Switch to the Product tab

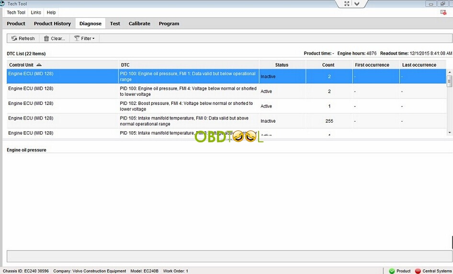pos(16,23)
